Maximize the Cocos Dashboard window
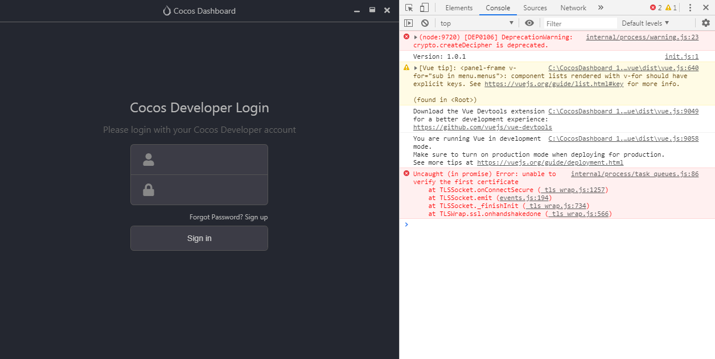Viewport: 715px width, 359px height. [x=372, y=10]
